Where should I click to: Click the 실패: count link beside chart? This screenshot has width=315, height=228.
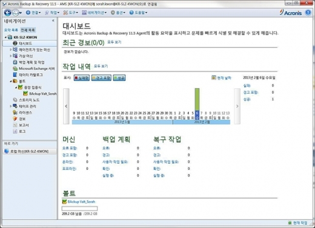click(247, 86)
